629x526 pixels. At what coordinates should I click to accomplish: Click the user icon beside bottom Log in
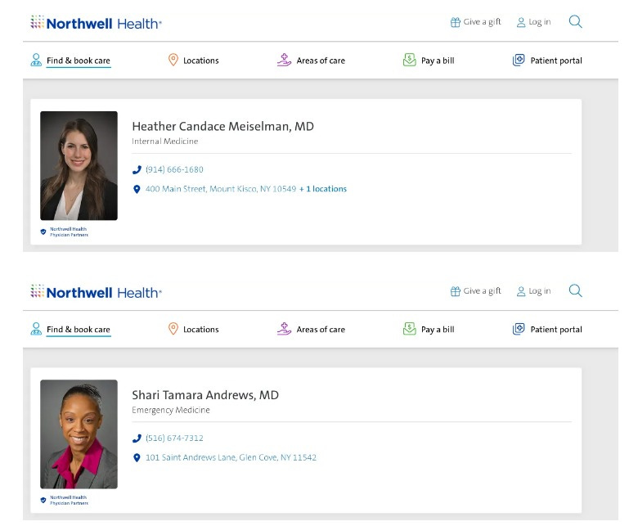click(x=521, y=291)
